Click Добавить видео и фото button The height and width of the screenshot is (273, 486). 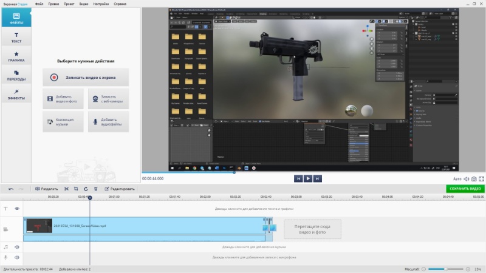coord(63,99)
